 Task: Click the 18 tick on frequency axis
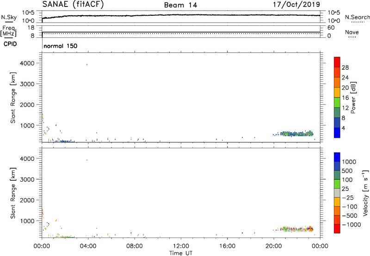31,28
